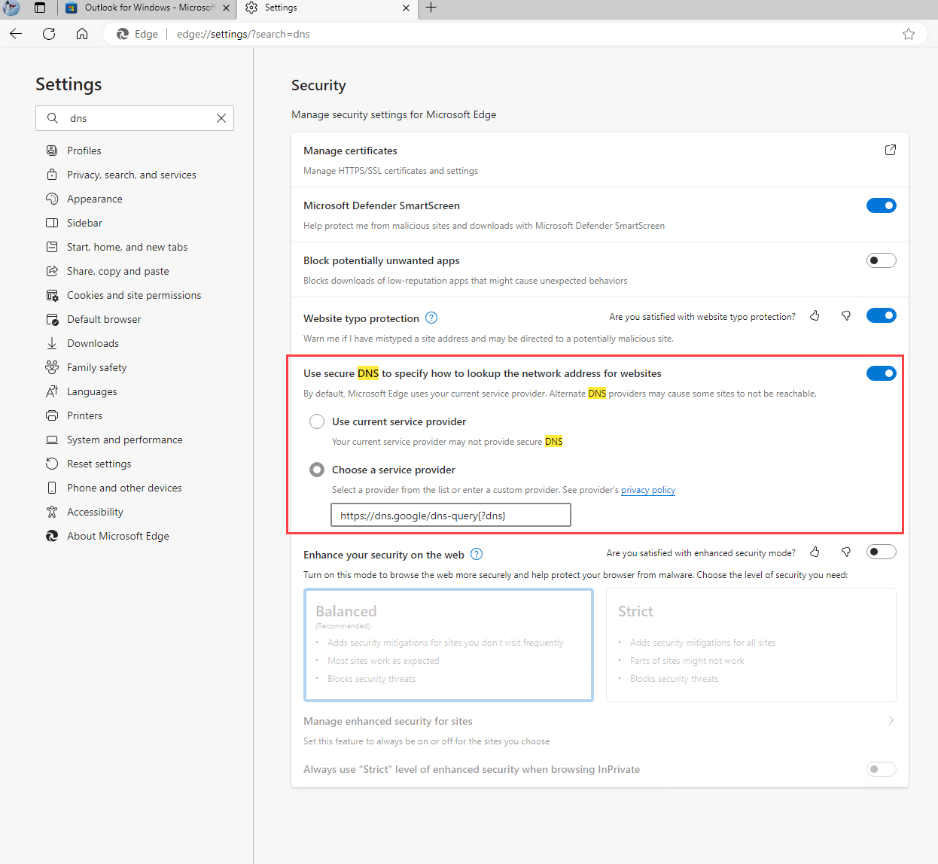Click the browser profile avatar icon
Viewport: 938px width, 864px height.
pyautogui.click(x=11, y=8)
